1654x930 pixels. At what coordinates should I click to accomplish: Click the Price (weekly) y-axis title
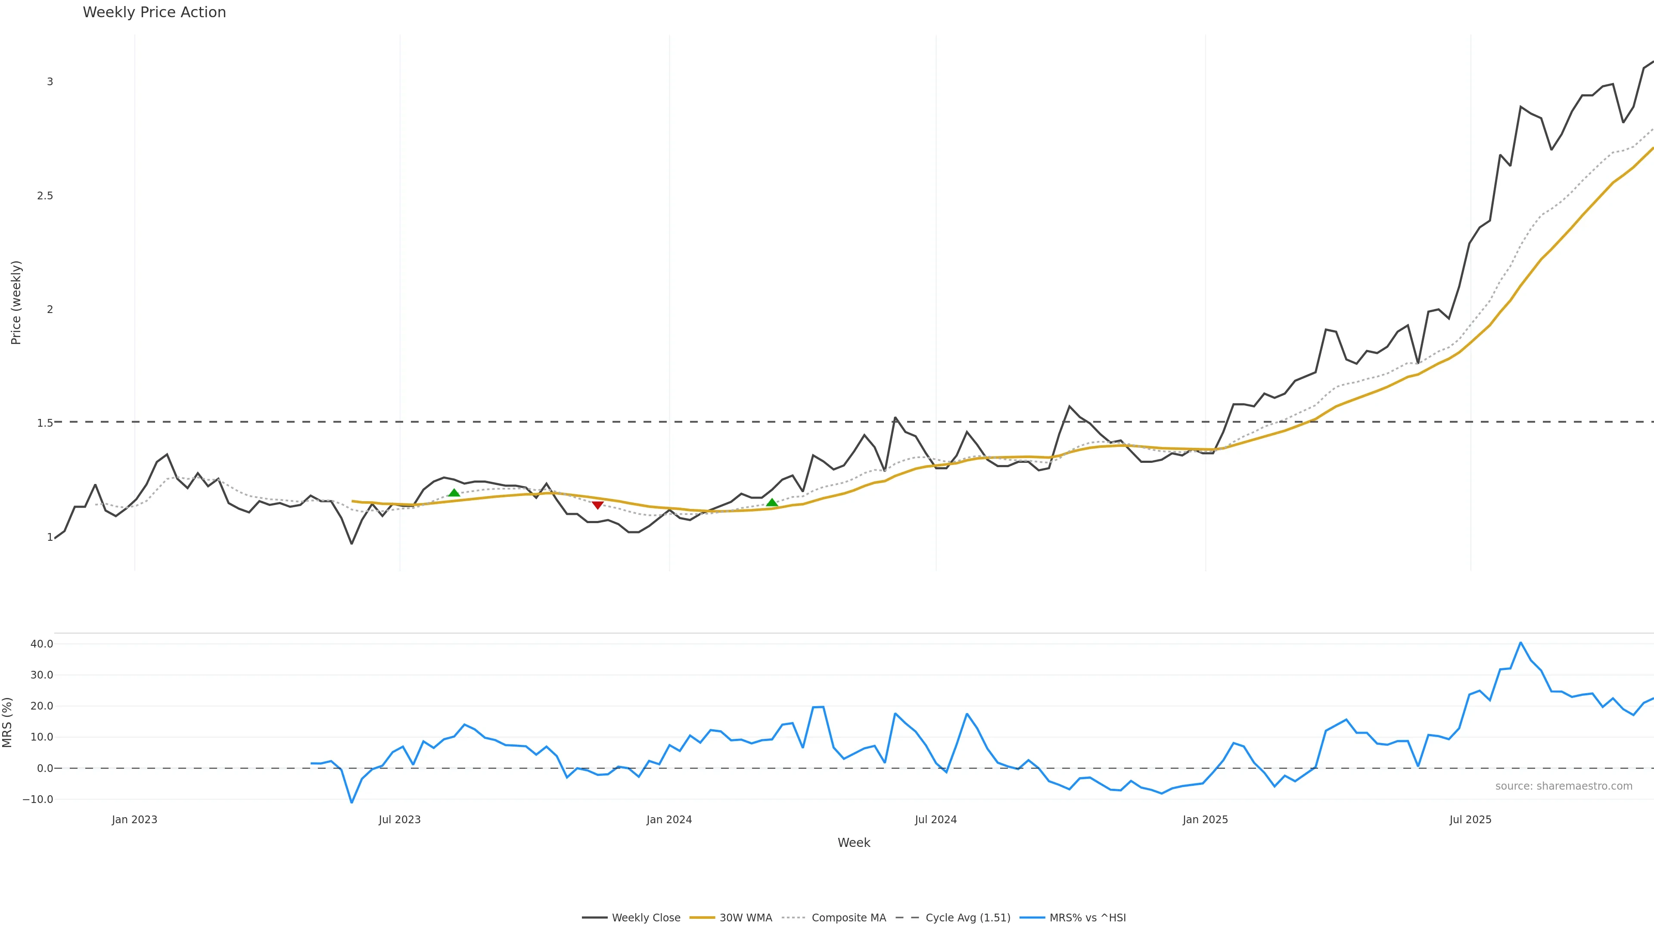(16, 302)
